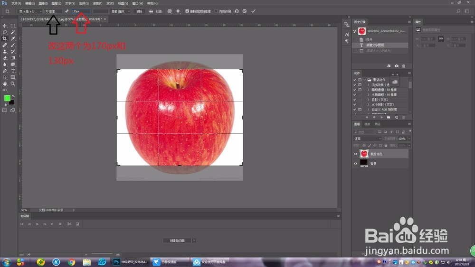Hide the crop preview layer
Screen dimensions: 475x267
tap(356, 154)
